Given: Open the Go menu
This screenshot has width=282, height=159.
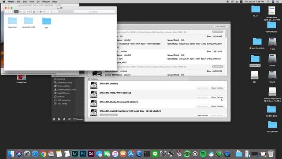Looking at the screenshot, I should tap(38, 2).
